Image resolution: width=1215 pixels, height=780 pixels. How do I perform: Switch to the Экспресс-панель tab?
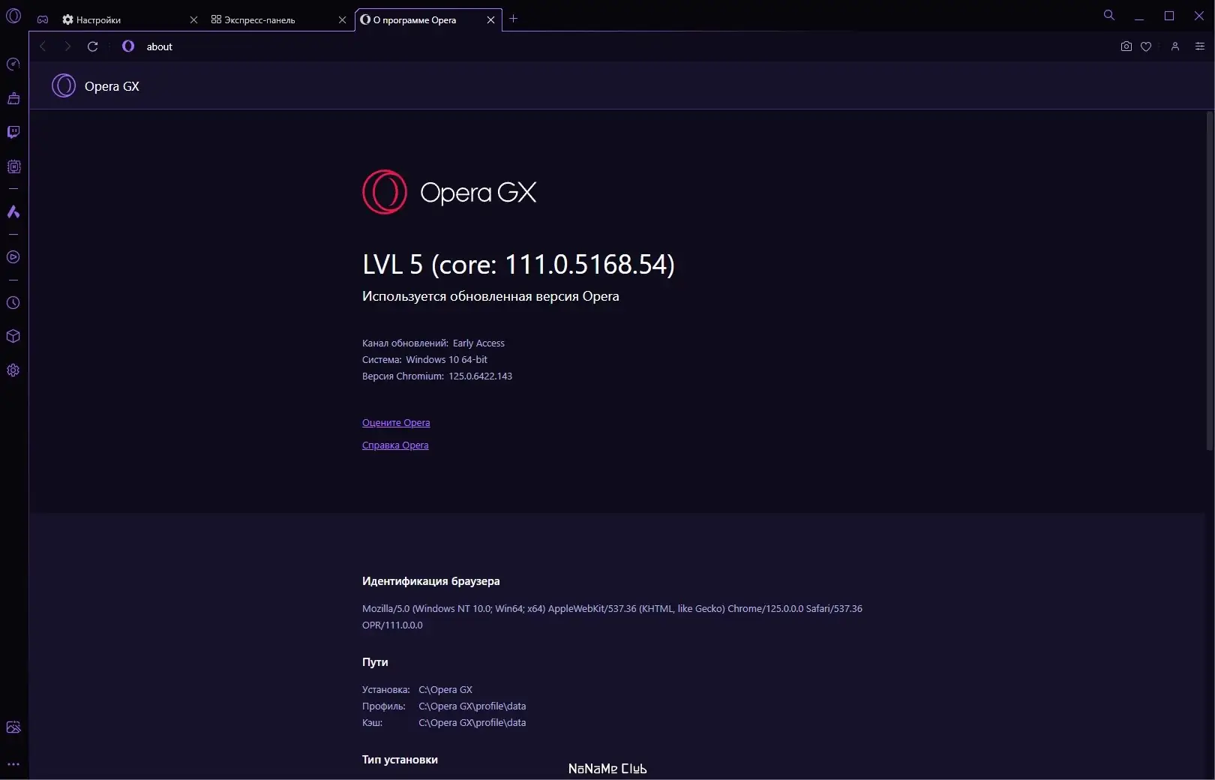[277, 20]
